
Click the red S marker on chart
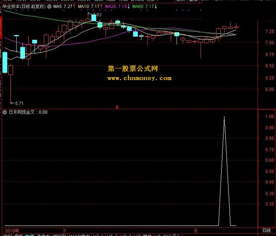pyautogui.click(x=117, y=107)
